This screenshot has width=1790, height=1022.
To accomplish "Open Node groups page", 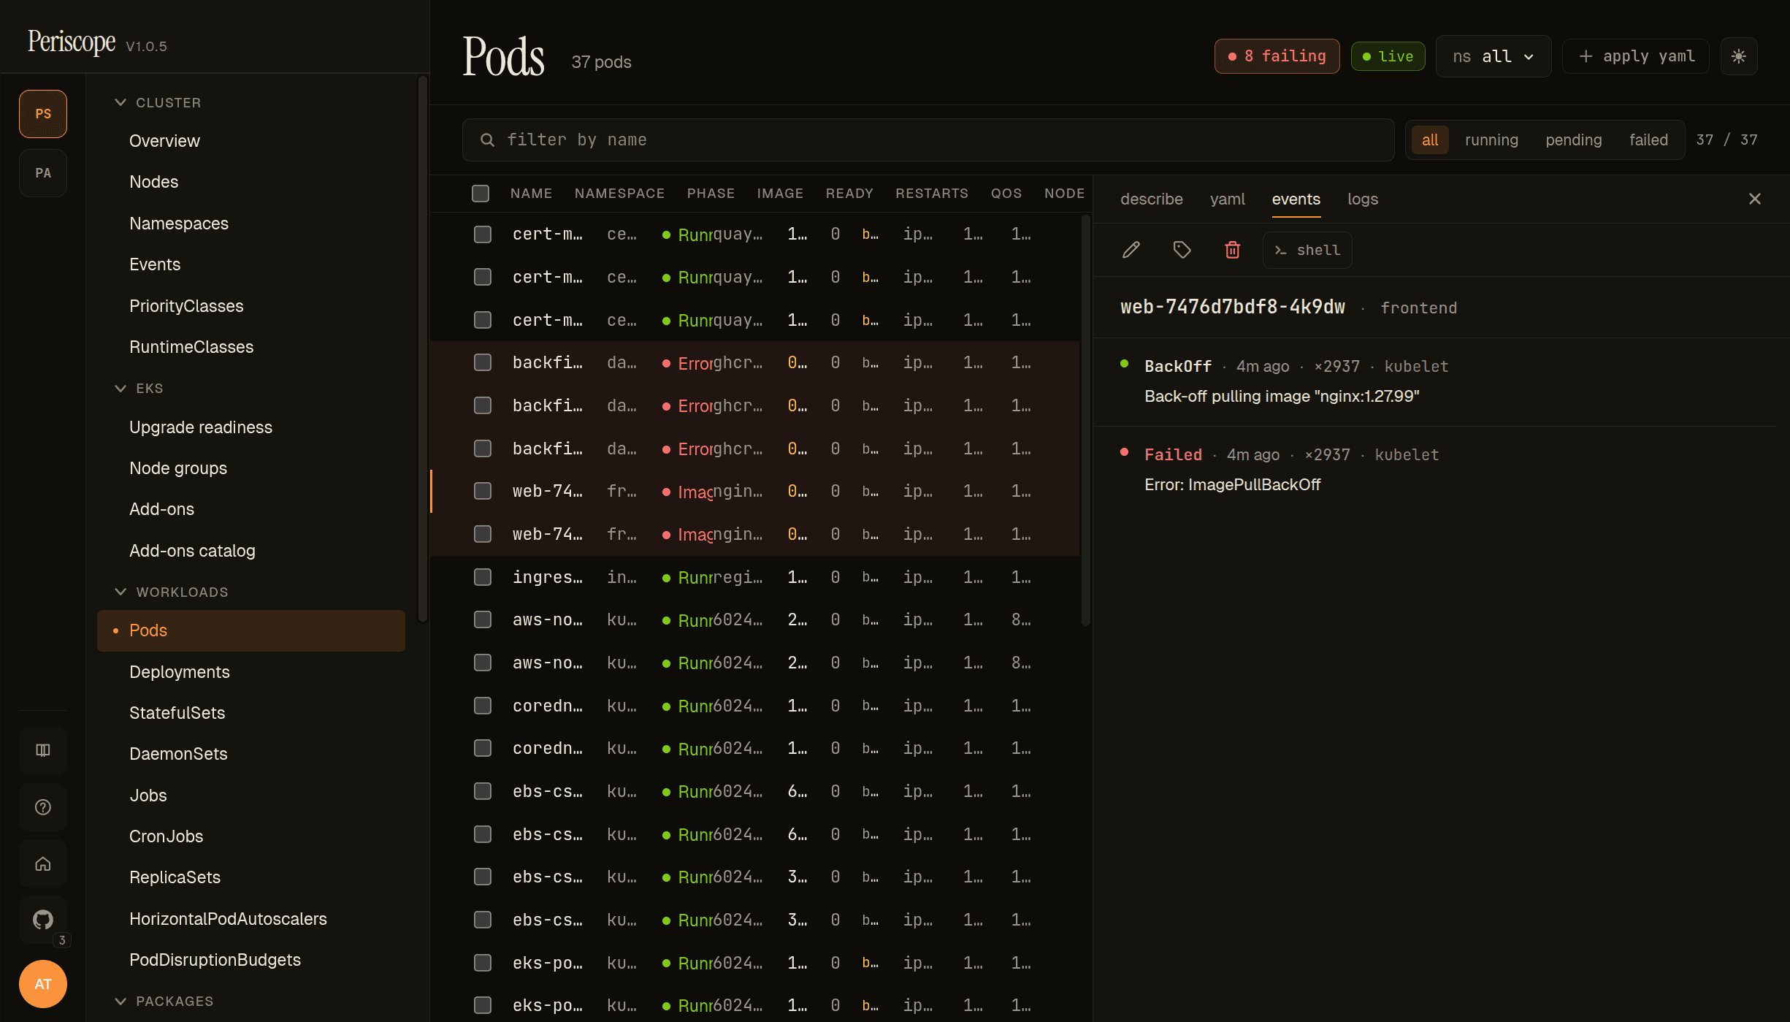I will tap(251, 468).
